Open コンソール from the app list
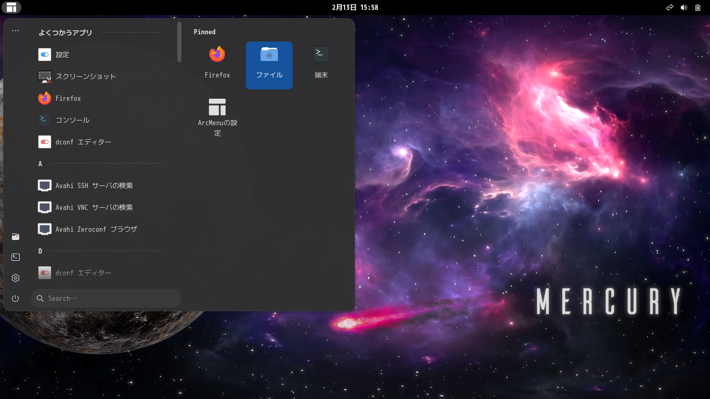This screenshot has height=399, width=710. (101, 120)
